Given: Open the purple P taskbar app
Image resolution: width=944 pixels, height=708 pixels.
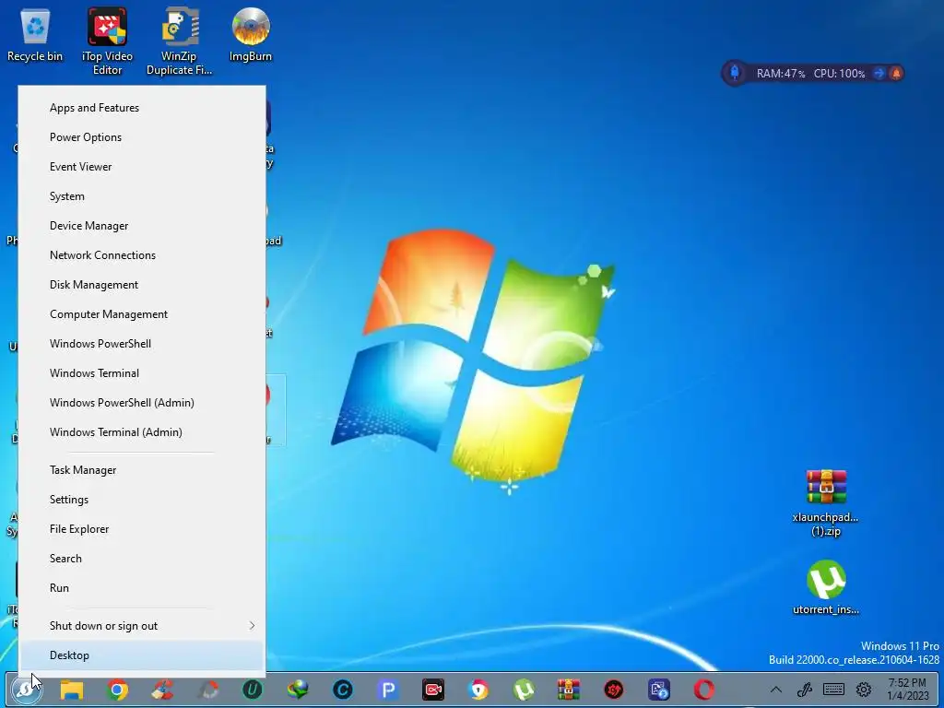Looking at the screenshot, I should coord(388,690).
